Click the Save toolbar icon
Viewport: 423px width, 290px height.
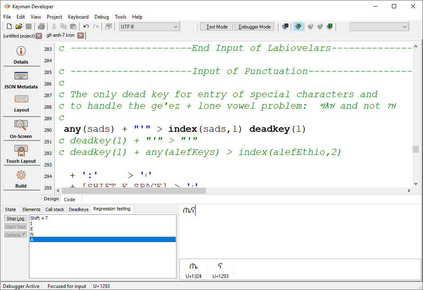(x=29, y=26)
